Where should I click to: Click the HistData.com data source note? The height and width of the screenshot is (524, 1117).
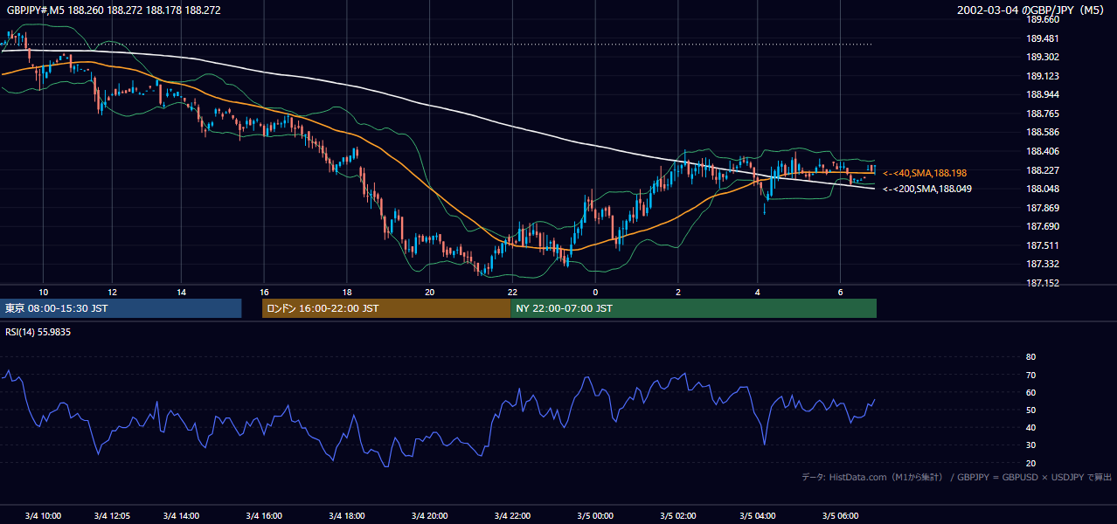point(957,477)
